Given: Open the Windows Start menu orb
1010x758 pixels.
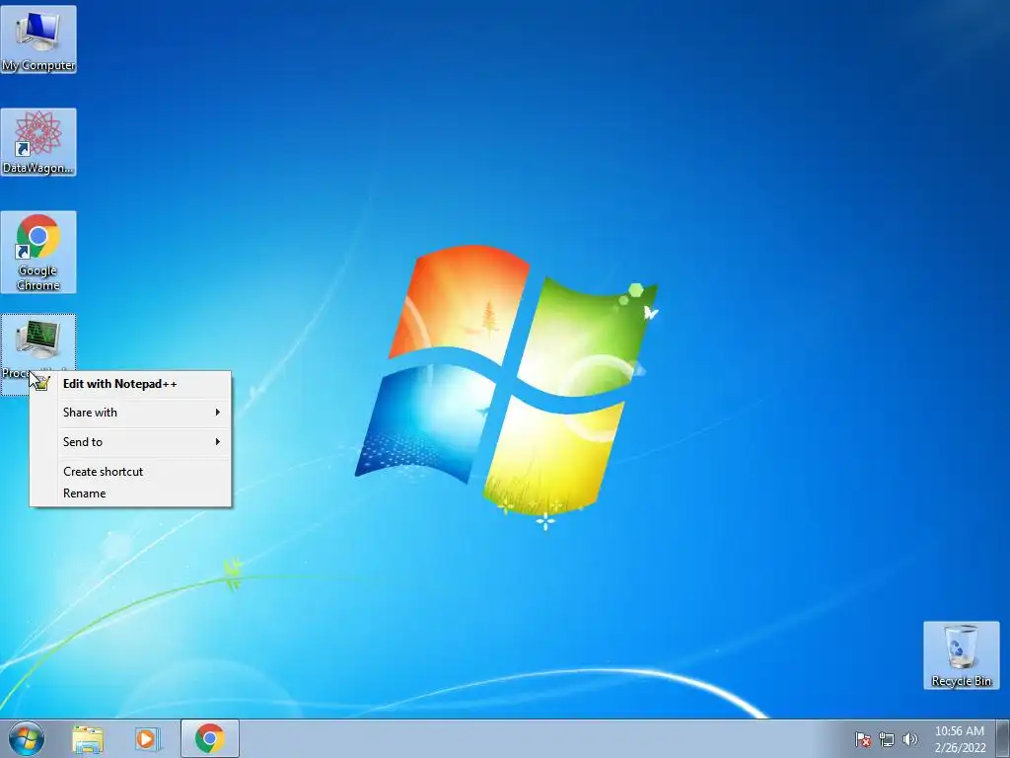Looking at the screenshot, I should (27, 738).
